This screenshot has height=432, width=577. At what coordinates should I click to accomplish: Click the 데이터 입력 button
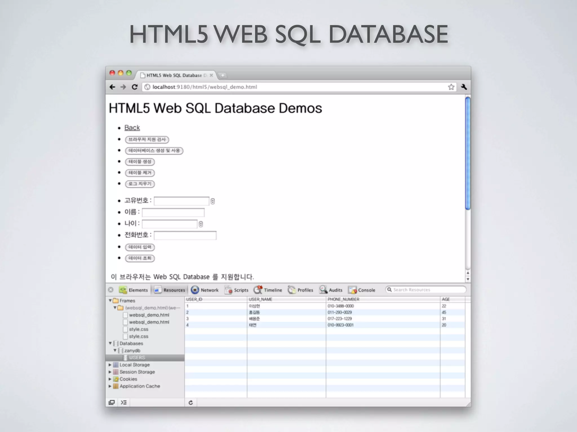click(140, 247)
